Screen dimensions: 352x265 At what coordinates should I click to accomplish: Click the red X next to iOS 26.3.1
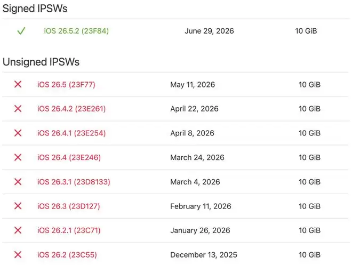point(18,181)
